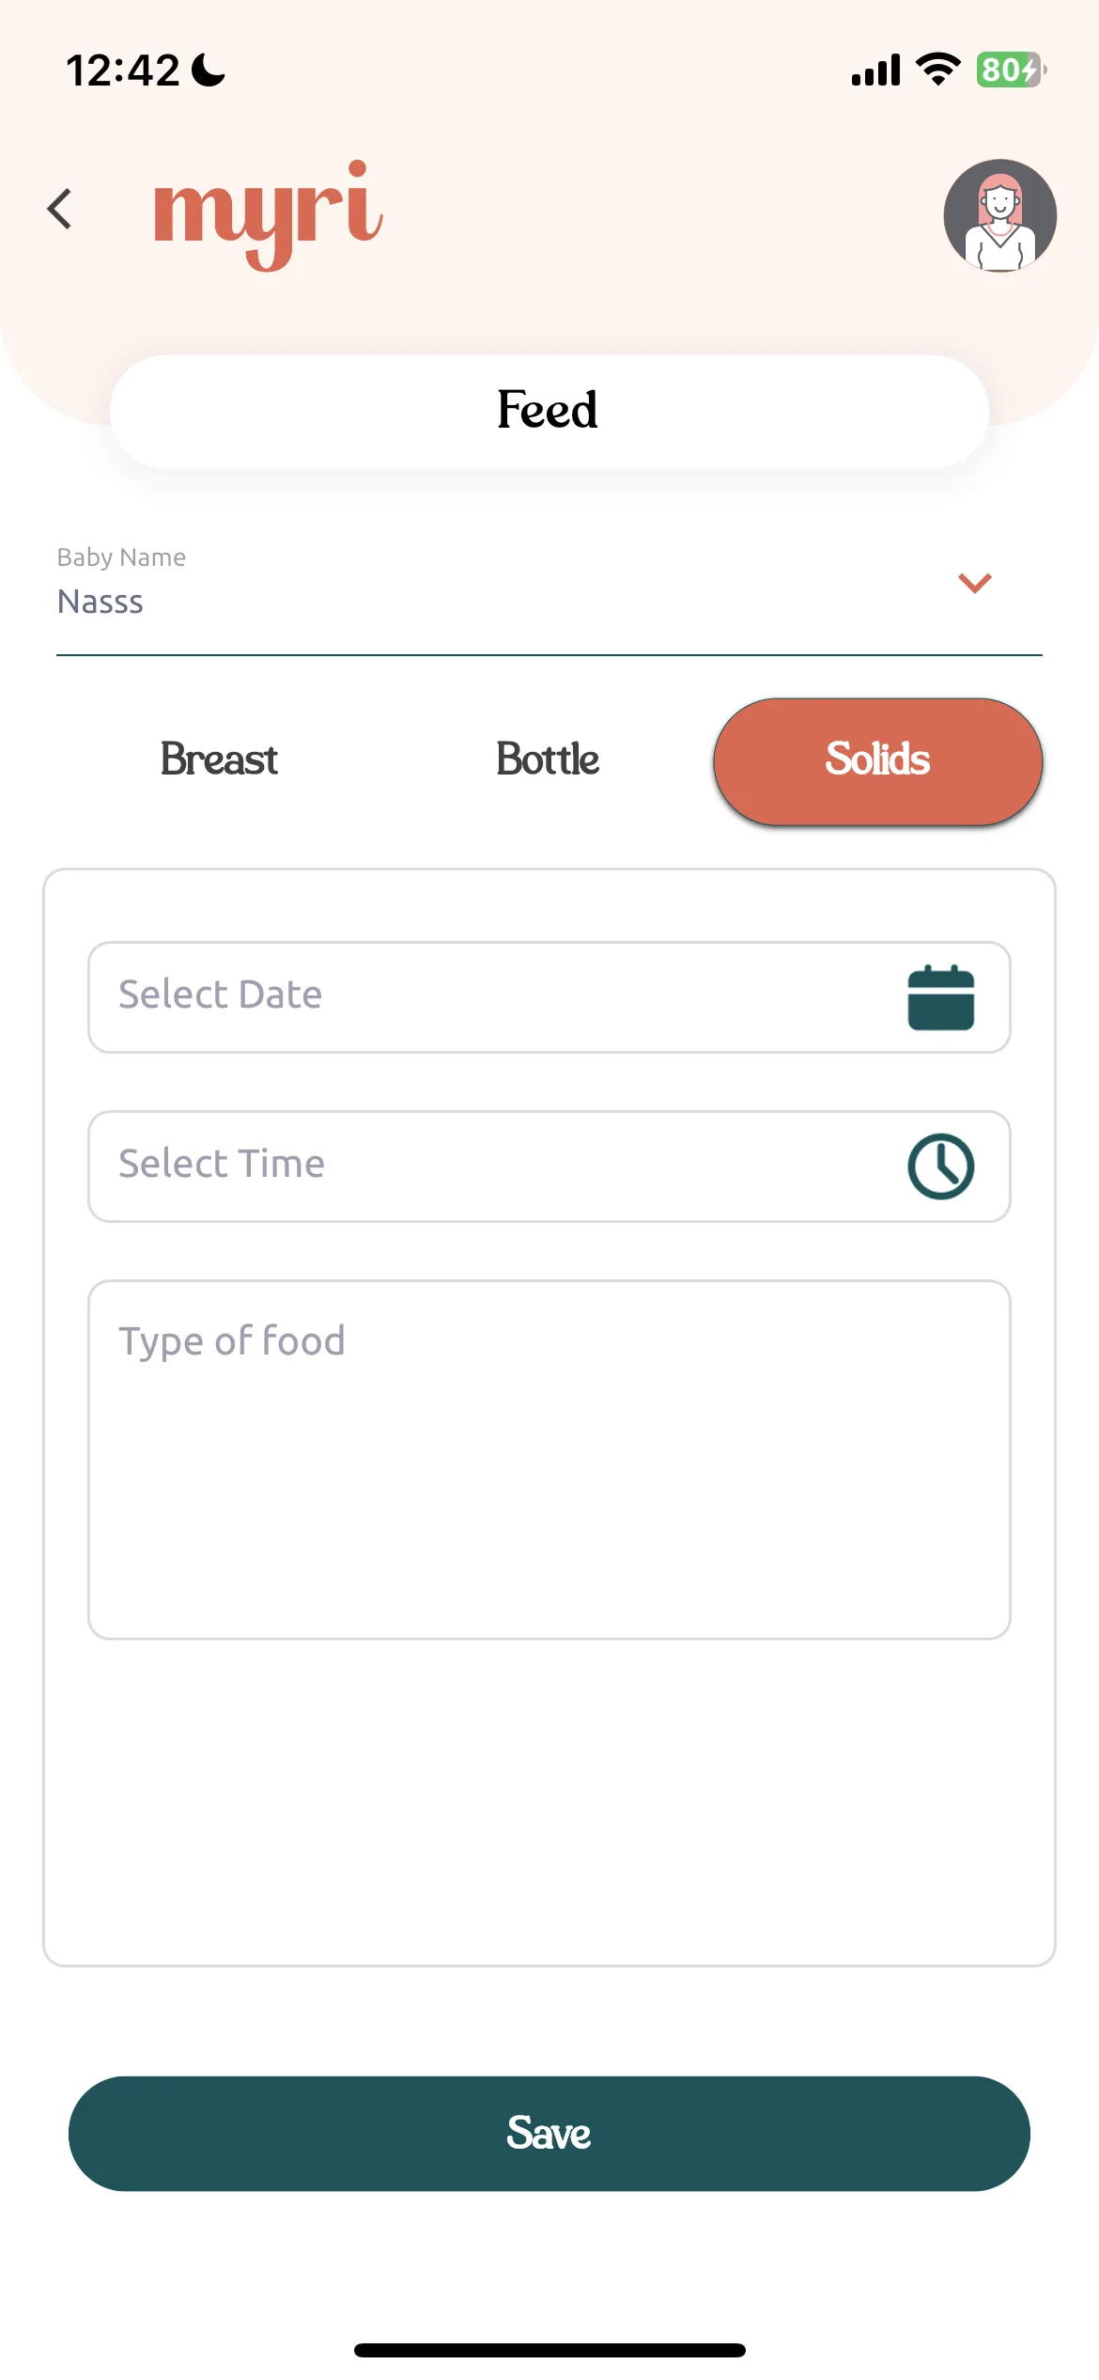Screen dimensions: 1099x2380
Task: Tap the Do Not Disturb moon icon
Action: pyautogui.click(x=209, y=70)
